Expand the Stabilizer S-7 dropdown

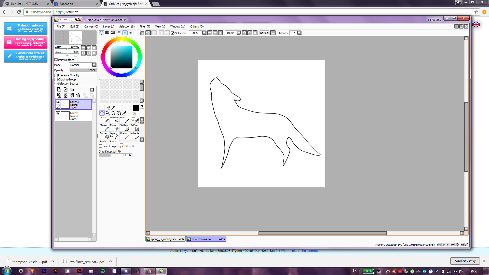point(299,33)
